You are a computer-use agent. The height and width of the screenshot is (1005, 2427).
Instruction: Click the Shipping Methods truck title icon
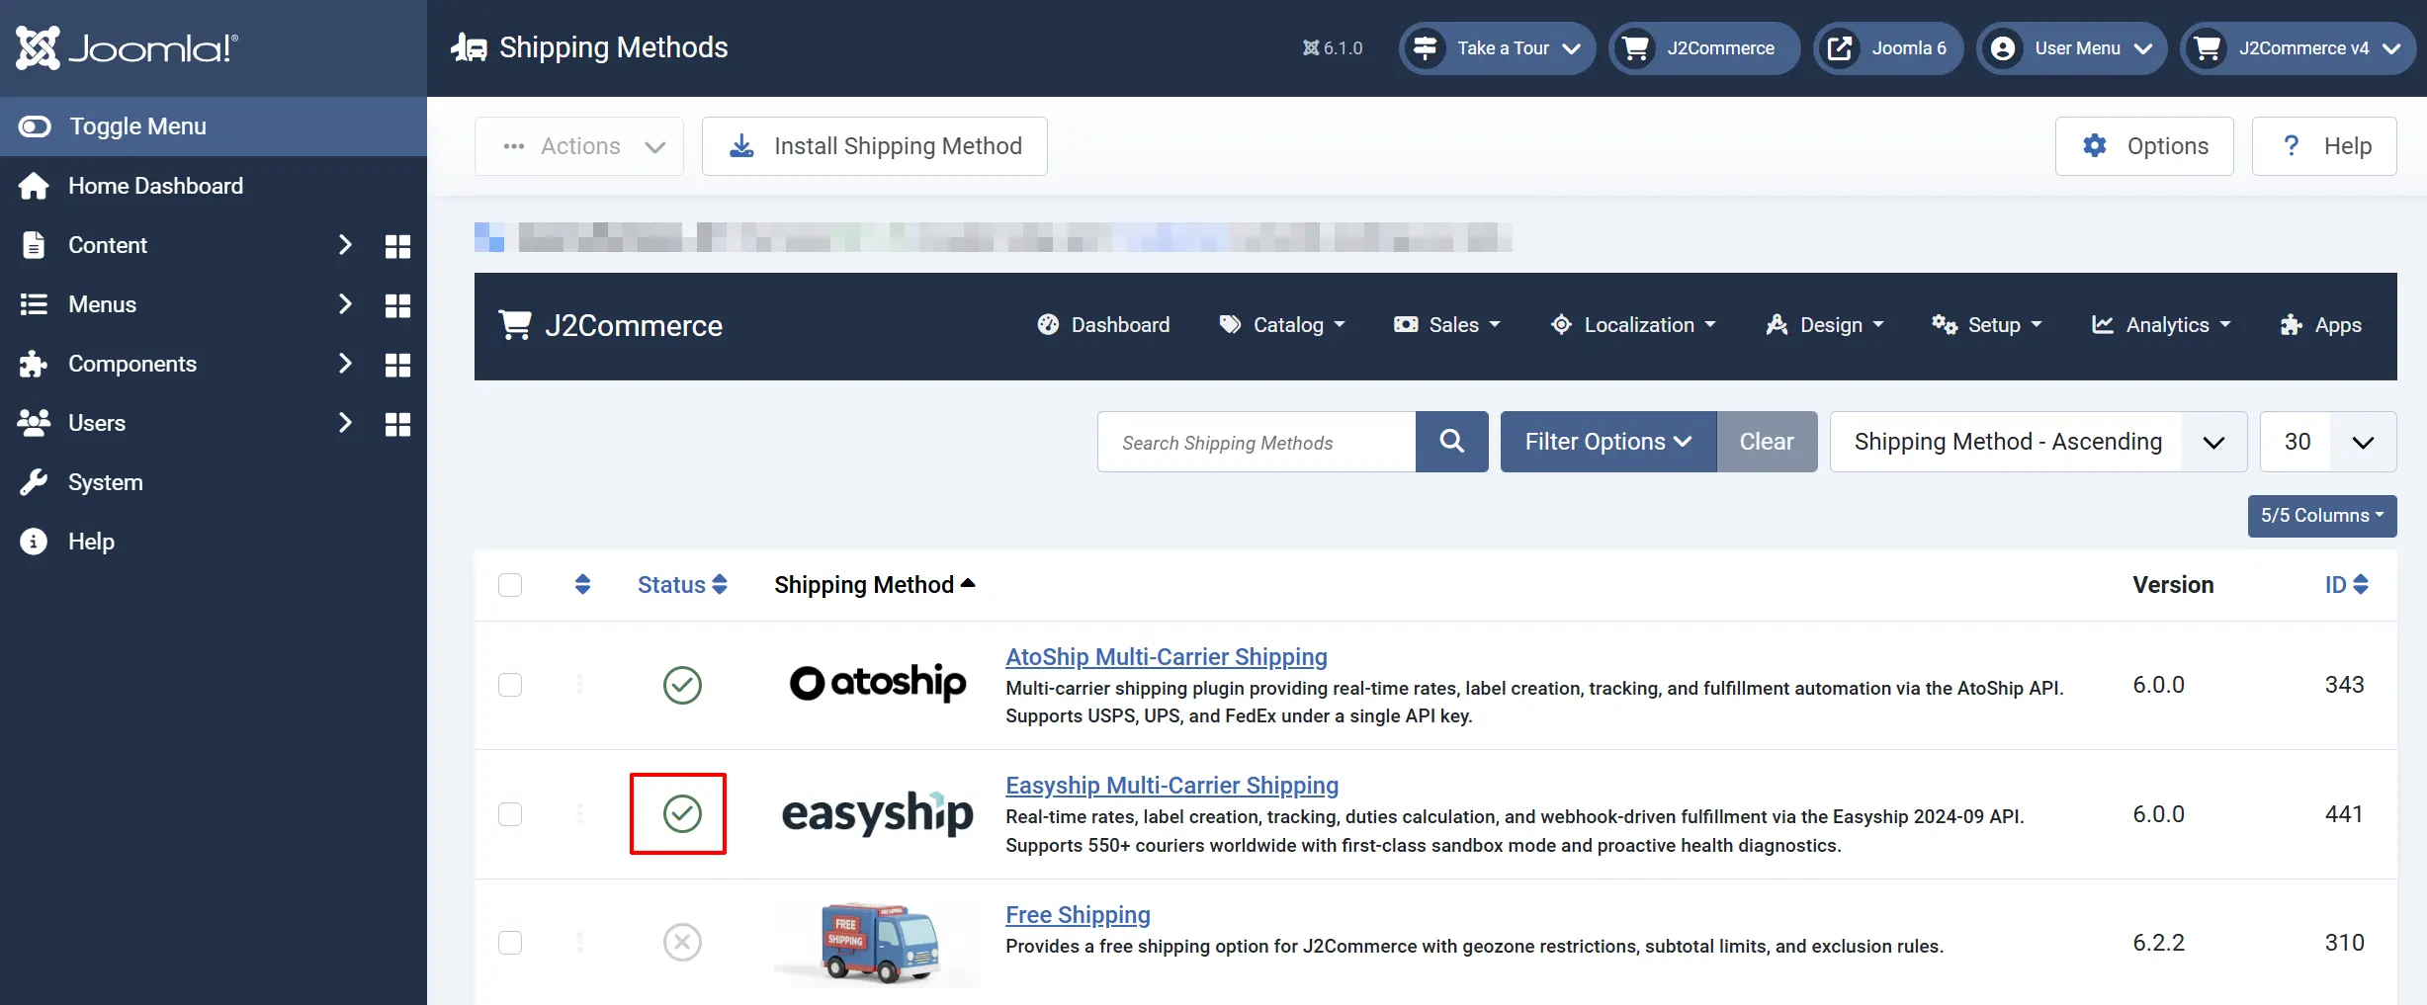[x=469, y=47]
